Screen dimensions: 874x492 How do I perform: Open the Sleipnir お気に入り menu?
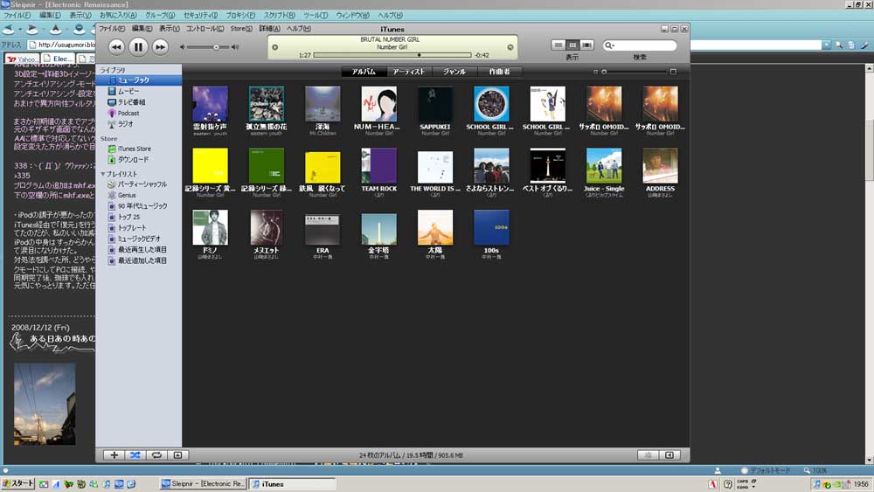tap(118, 15)
